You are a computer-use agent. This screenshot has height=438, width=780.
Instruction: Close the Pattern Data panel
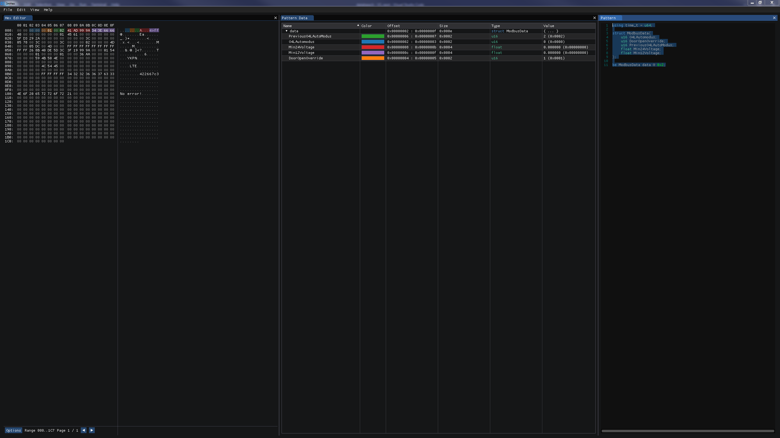tap(594, 18)
